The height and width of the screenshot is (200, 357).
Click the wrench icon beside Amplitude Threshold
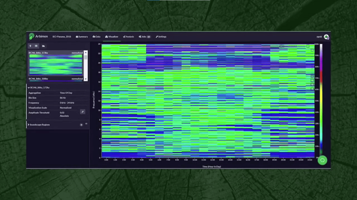(x=82, y=112)
